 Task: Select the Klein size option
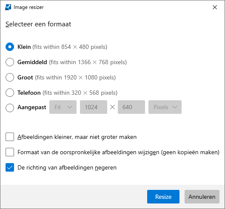click(10, 47)
